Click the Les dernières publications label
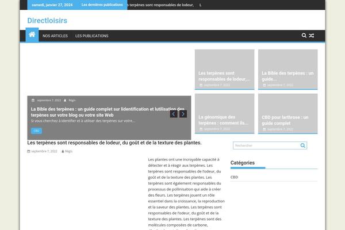 tap(102, 5)
